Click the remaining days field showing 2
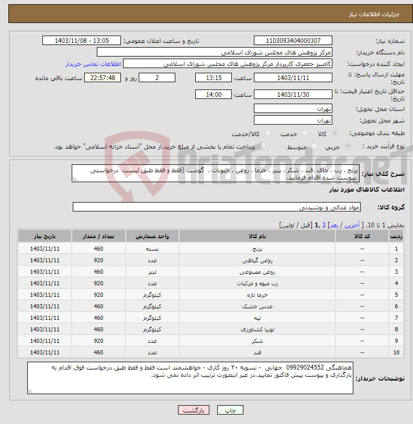 point(157,77)
